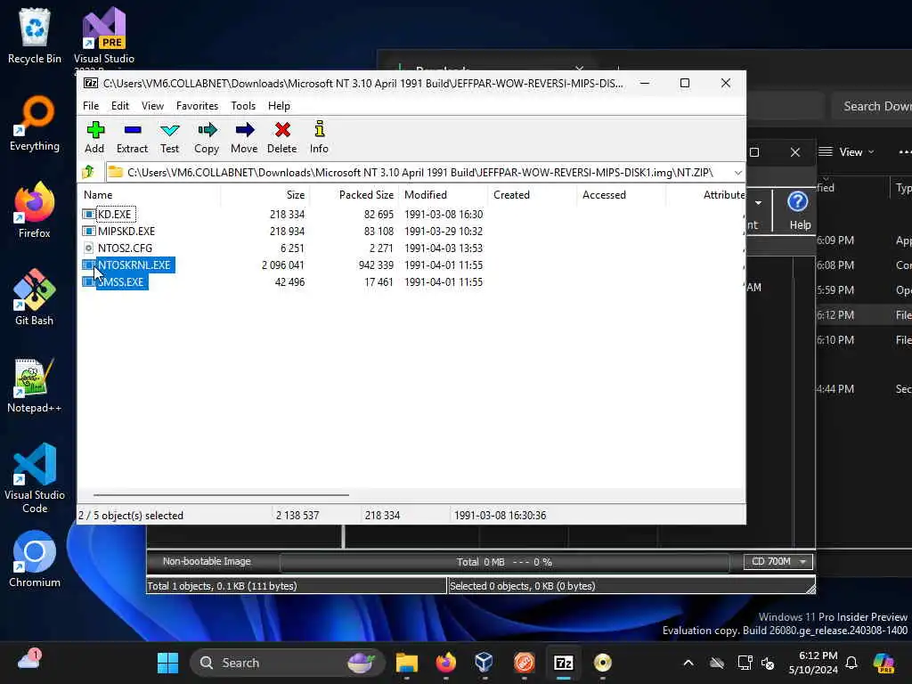Open the Tools menu
This screenshot has height=684, width=912.
243,106
